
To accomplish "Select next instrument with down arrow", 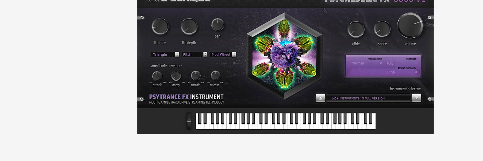I will [417, 98].
